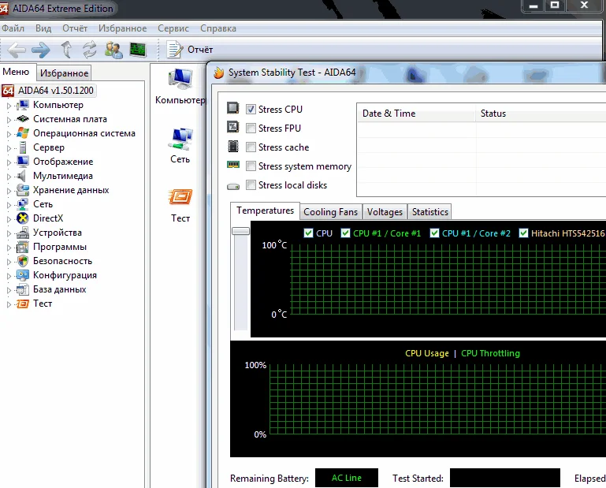The width and height of the screenshot is (606, 488).
Task: Toggle the Hitachi HTS542516 graph checkbox
Action: coord(523,233)
